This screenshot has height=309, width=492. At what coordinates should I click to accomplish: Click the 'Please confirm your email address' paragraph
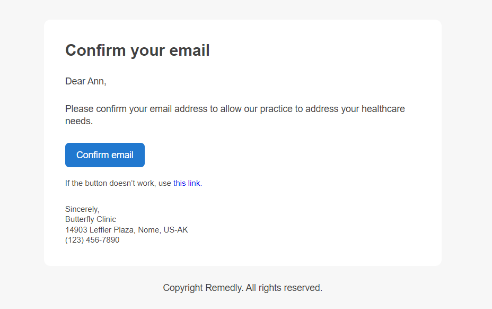235,115
